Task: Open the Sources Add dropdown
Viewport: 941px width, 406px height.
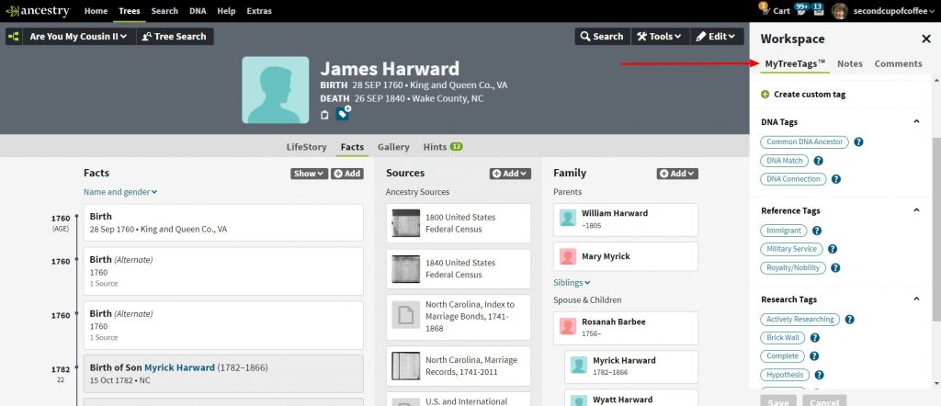Action: click(510, 174)
